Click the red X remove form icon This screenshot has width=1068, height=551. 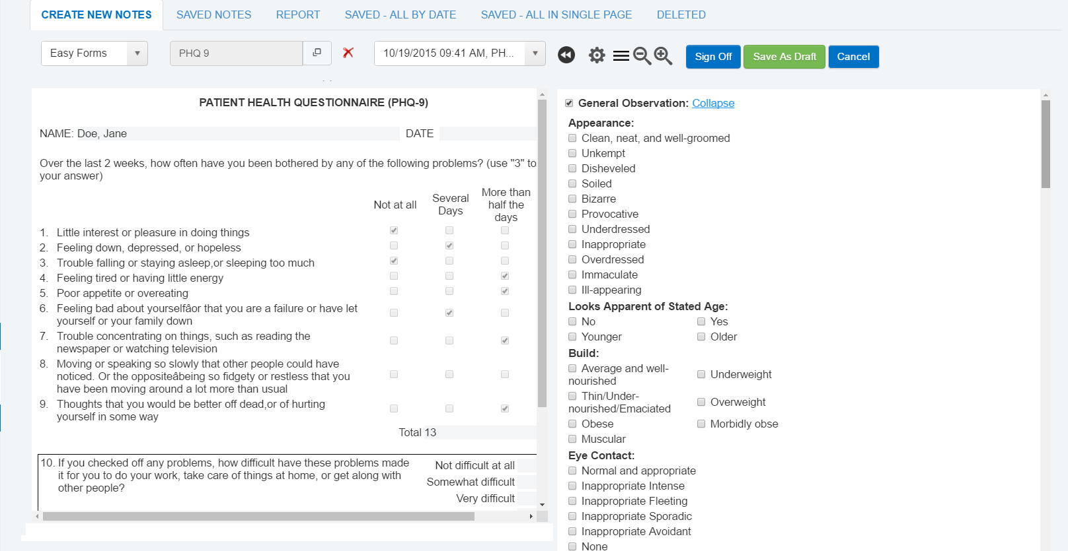[348, 53]
